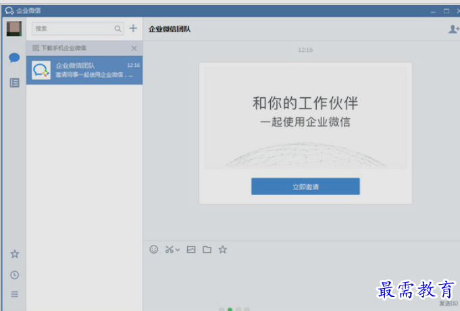Maximize the 企业微信 window
The width and height of the screenshot is (460, 311).
(x=446, y=11)
